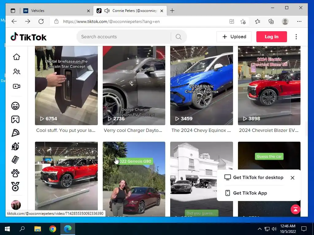Select the Food pizza slice category icon
The image size is (314, 235).
pyautogui.click(x=15, y=133)
